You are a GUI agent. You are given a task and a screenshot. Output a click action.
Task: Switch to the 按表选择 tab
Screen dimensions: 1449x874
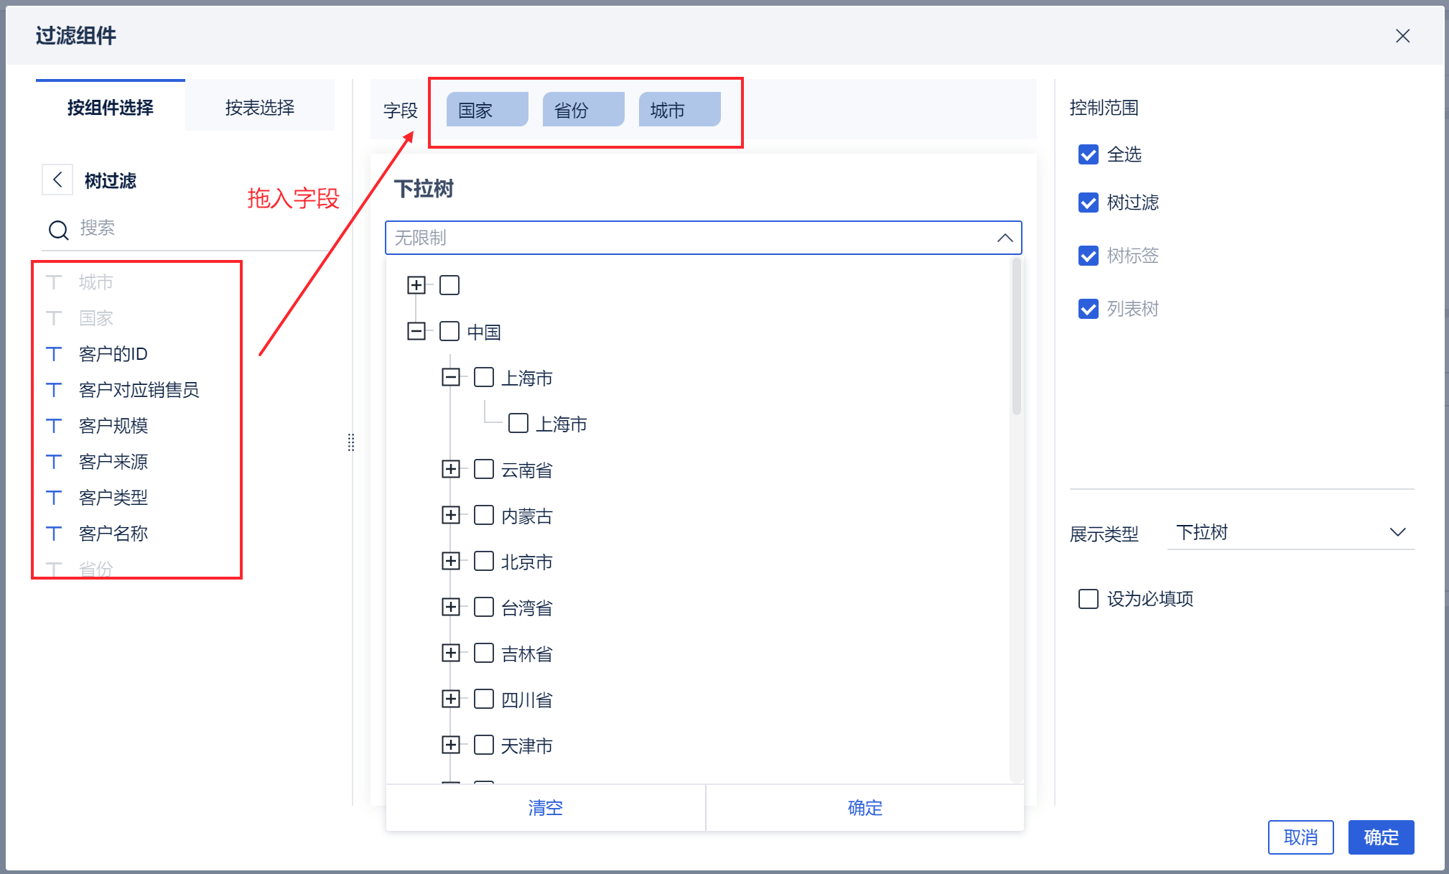point(260,108)
